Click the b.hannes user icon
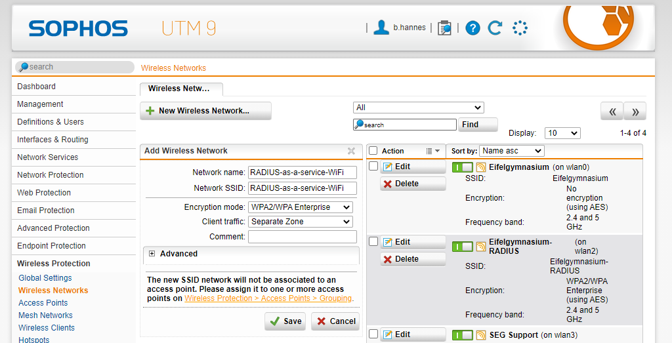The image size is (672, 343). (x=381, y=28)
